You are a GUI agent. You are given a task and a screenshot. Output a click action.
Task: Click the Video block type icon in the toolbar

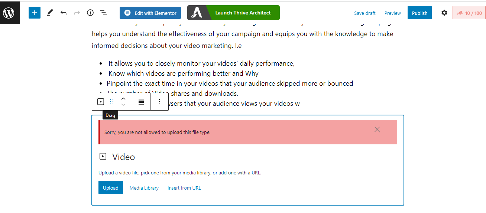100,102
